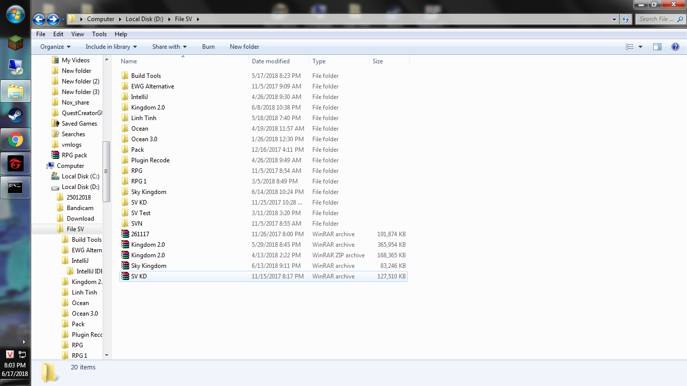Open Minecraft from the taskbar
687x386 pixels.
16,43
